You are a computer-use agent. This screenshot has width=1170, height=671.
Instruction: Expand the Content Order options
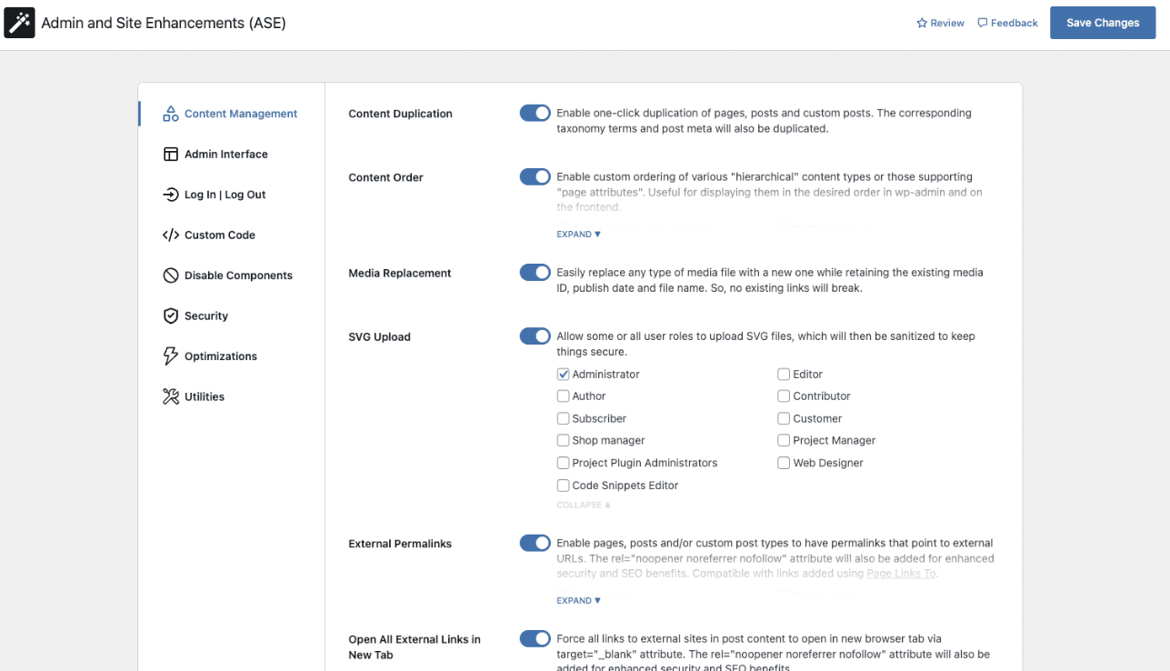[577, 234]
